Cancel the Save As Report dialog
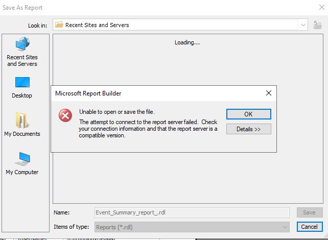The height and width of the screenshot is (240, 328). pyautogui.click(x=310, y=227)
